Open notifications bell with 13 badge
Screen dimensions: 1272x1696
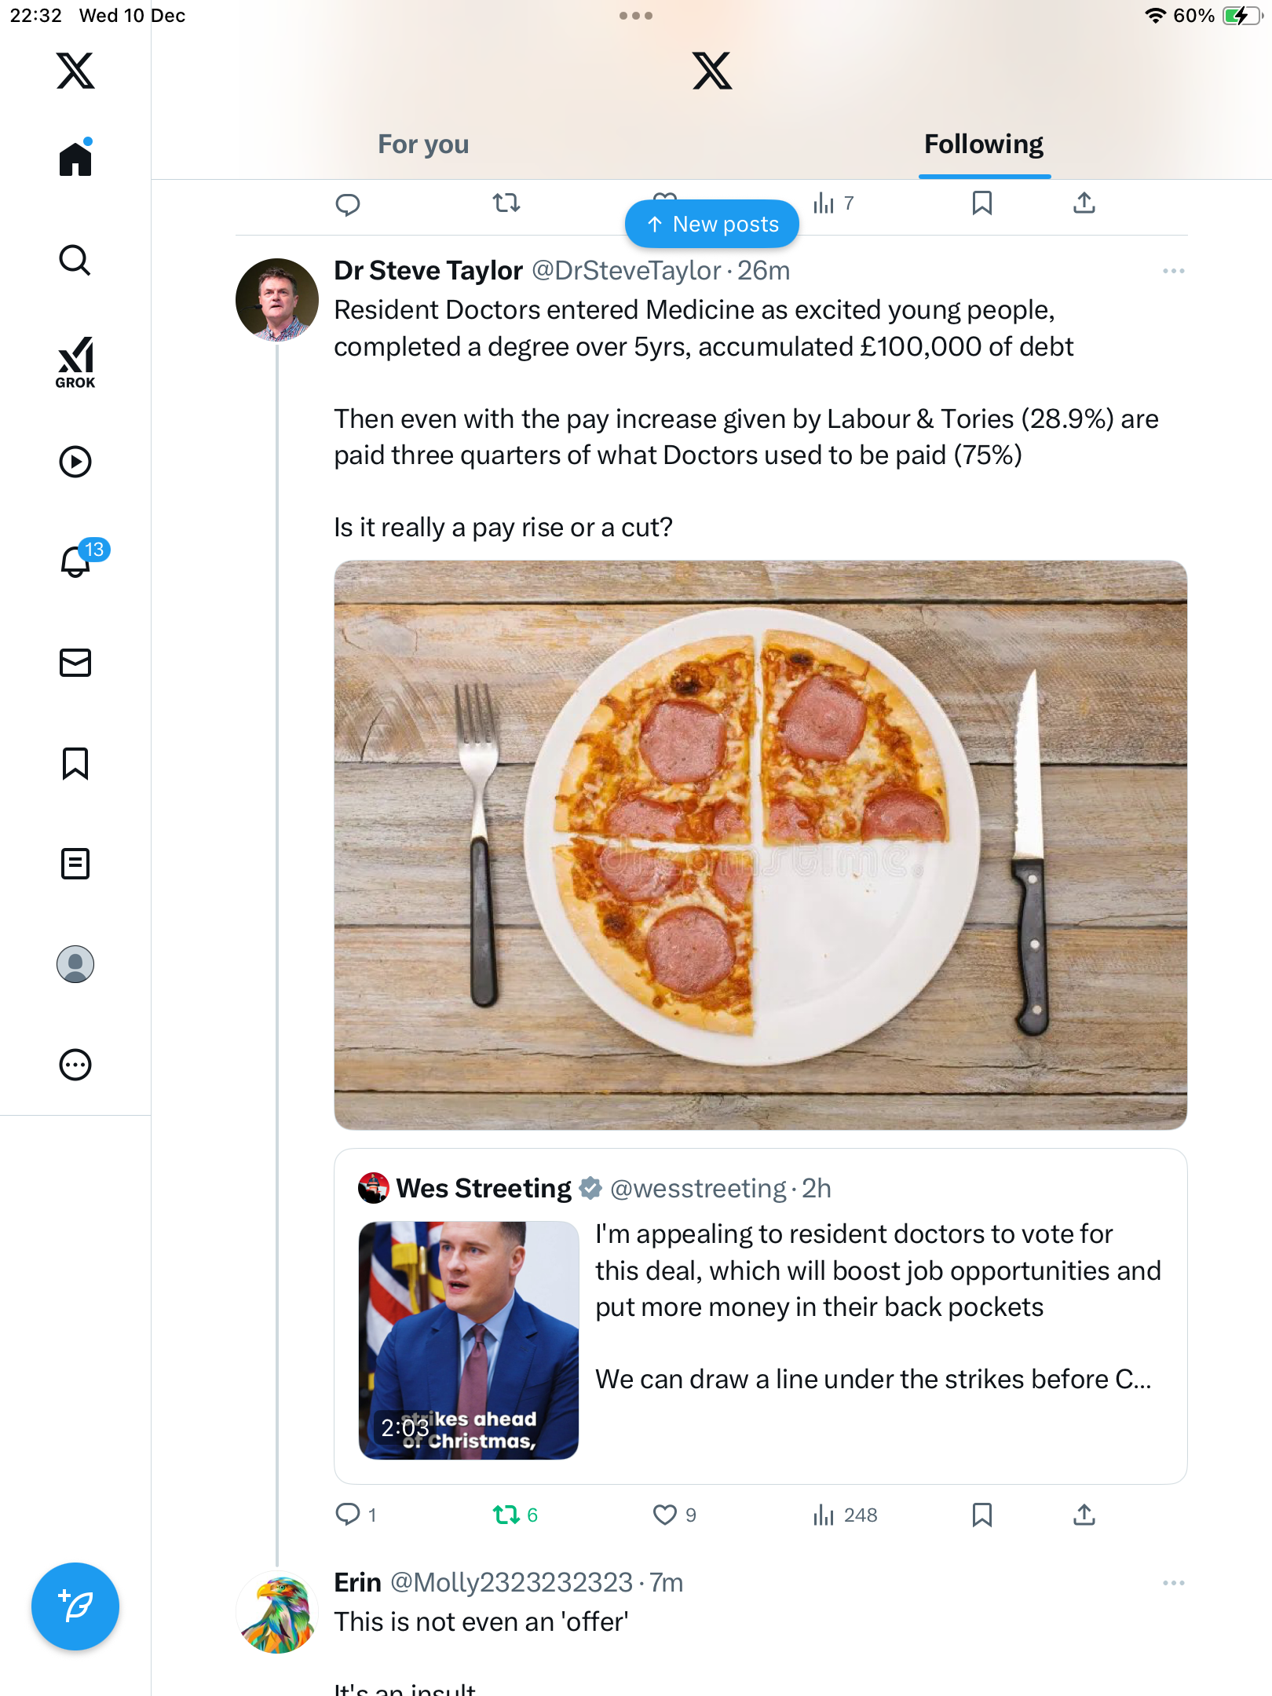77,561
